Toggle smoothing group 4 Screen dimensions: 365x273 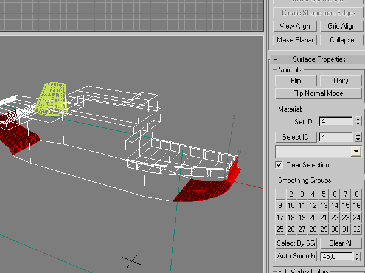[x=313, y=194]
